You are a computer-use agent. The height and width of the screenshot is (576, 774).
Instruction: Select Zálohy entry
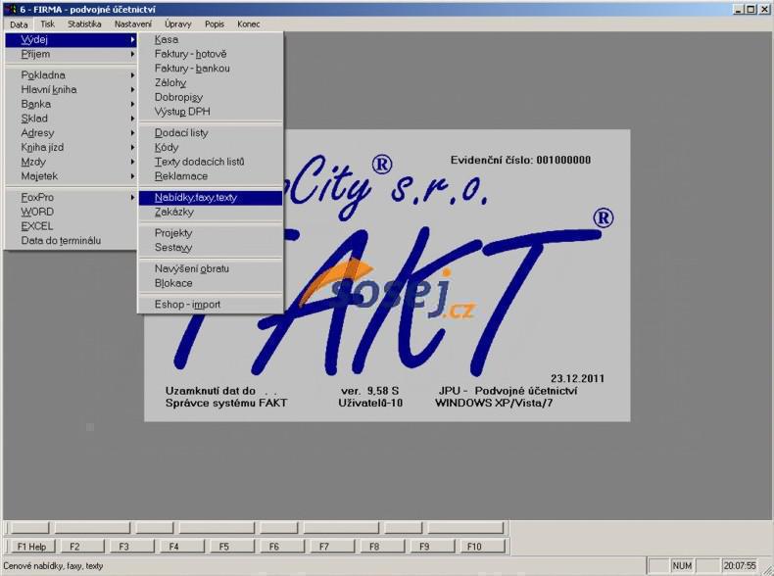(211, 82)
